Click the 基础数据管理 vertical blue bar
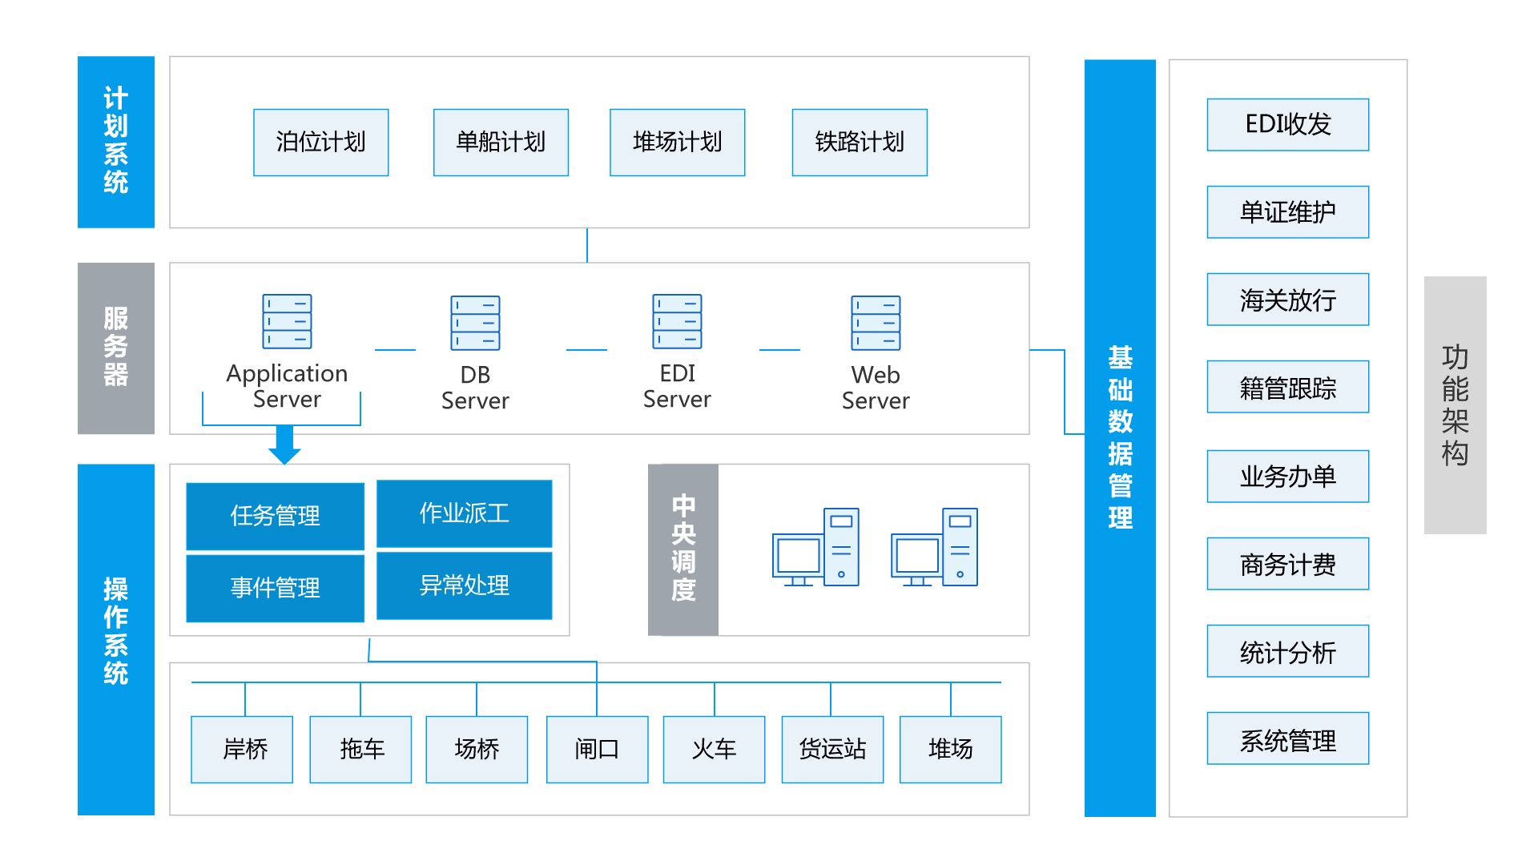Viewport: 1538px width, 865px height. pyautogui.click(x=1120, y=438)
